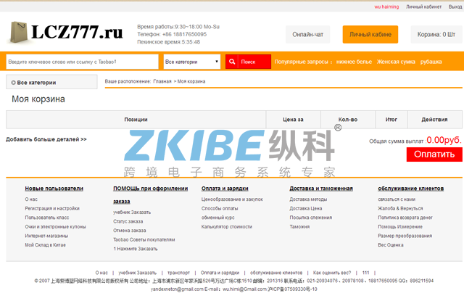
Task: Click the circle icon beside Все категории
Action: tap(13, 83)
